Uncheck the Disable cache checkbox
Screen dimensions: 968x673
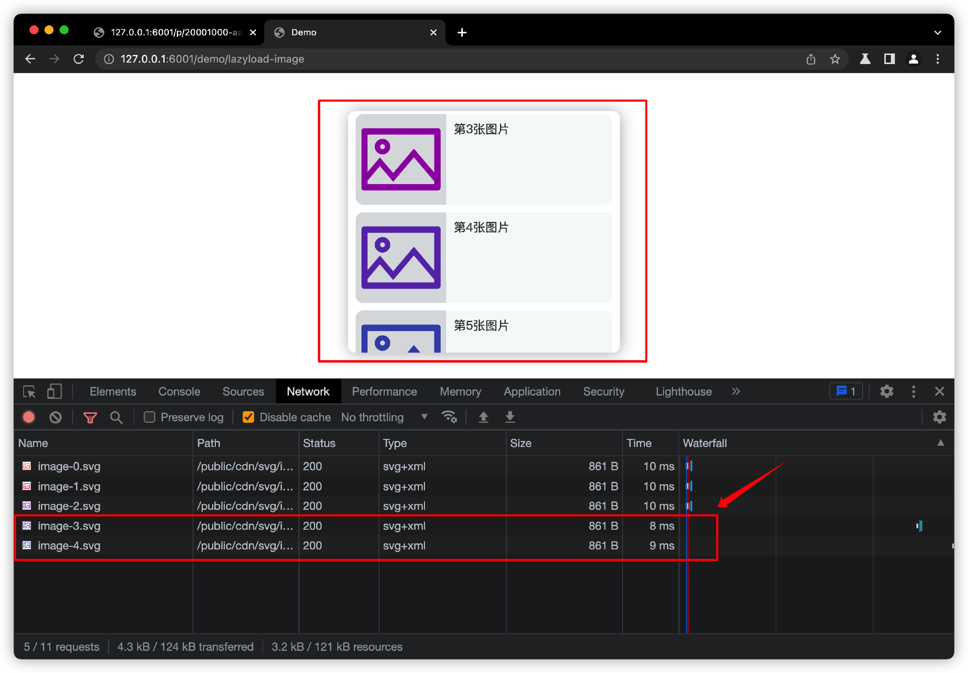pos(248,417)
